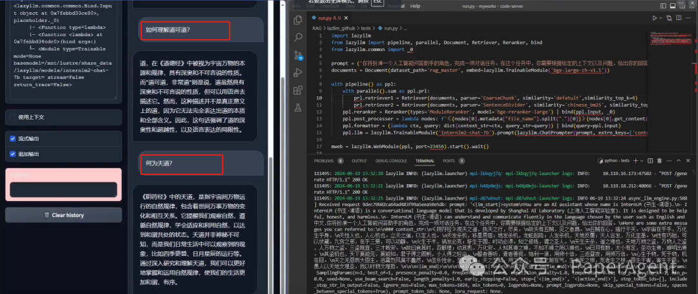Focus the chat input text box
698x294 pixels.
(x=63, y=189)
